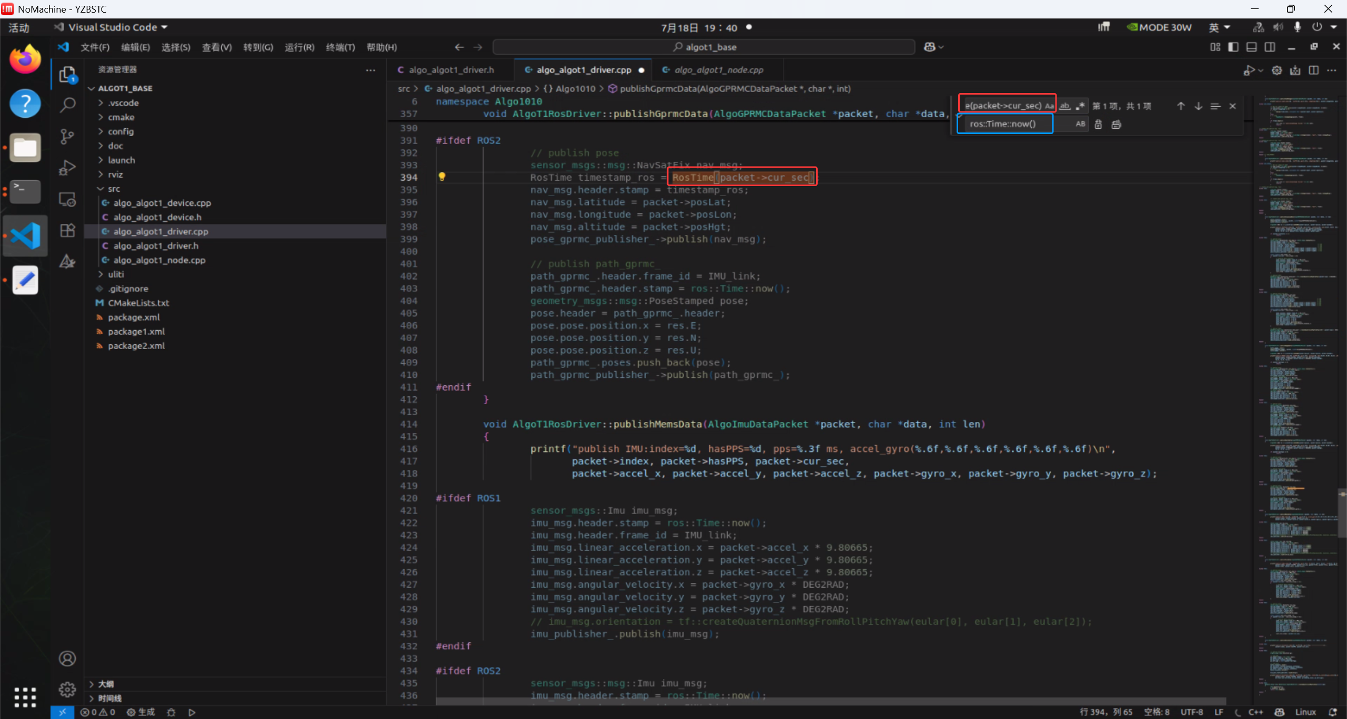The height and width of the screenshot is (719, 1347).
Task: Open the Remote Explorer view
Action: point(67,199)
